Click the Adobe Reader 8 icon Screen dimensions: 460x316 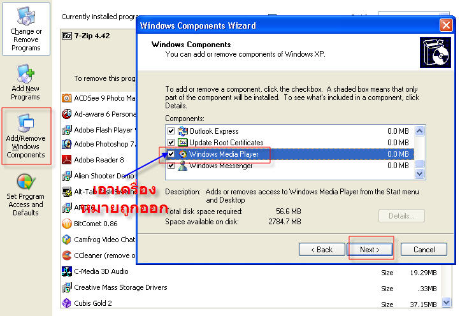point(67,160)
